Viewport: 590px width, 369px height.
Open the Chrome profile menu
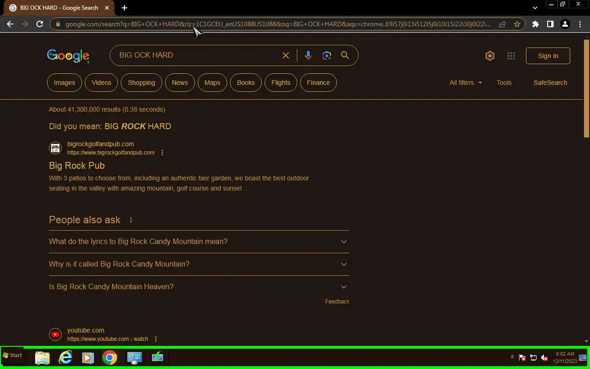pyautogui.click(x=565, y=24)
